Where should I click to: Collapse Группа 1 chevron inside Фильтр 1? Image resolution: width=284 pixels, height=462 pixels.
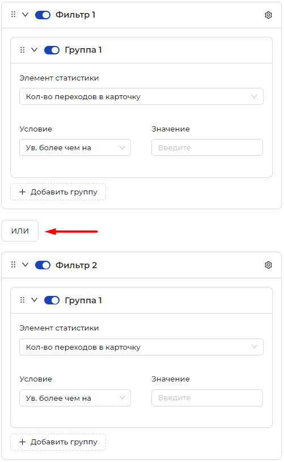coord(35,50)
